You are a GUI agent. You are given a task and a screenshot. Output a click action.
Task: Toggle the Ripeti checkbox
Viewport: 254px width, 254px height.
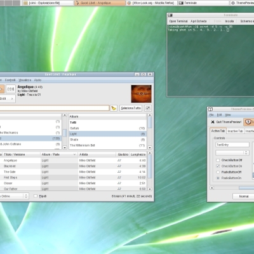pyautogui.click(x=36, y=196)
